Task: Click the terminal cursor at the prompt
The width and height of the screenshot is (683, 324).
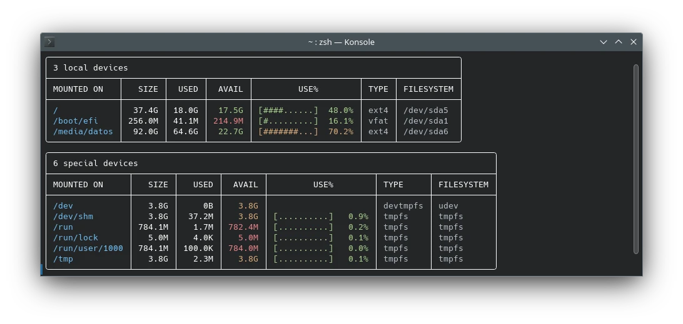Action: tap(42, 270)
